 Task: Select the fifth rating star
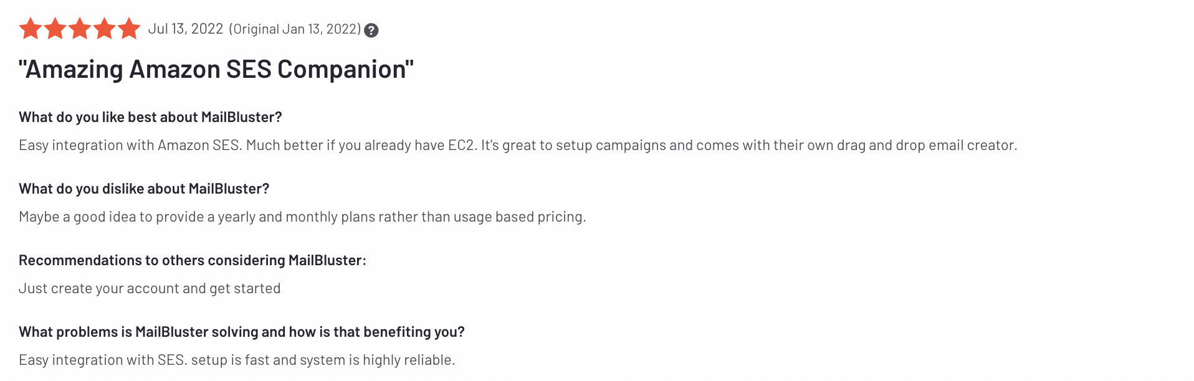pyautogui.click(x=129, y=29)
